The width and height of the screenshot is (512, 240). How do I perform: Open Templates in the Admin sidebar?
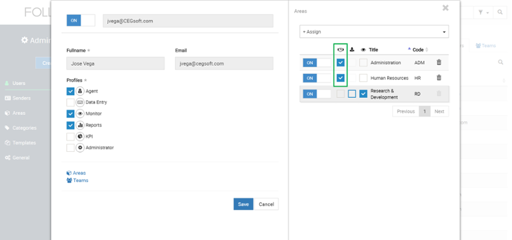pyautogui.click(x=24, y=143)
